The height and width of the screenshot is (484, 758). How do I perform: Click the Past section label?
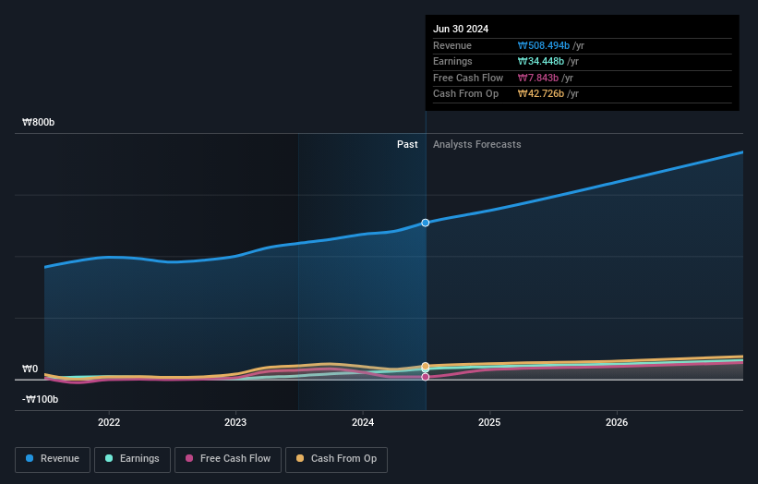click(x=407, y=145)
